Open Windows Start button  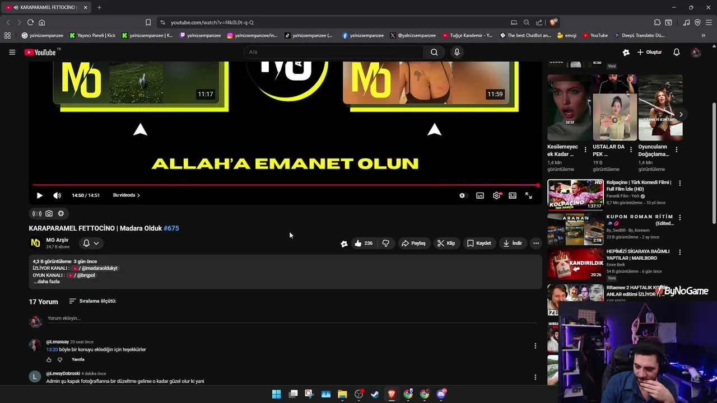tap(276, 394)
